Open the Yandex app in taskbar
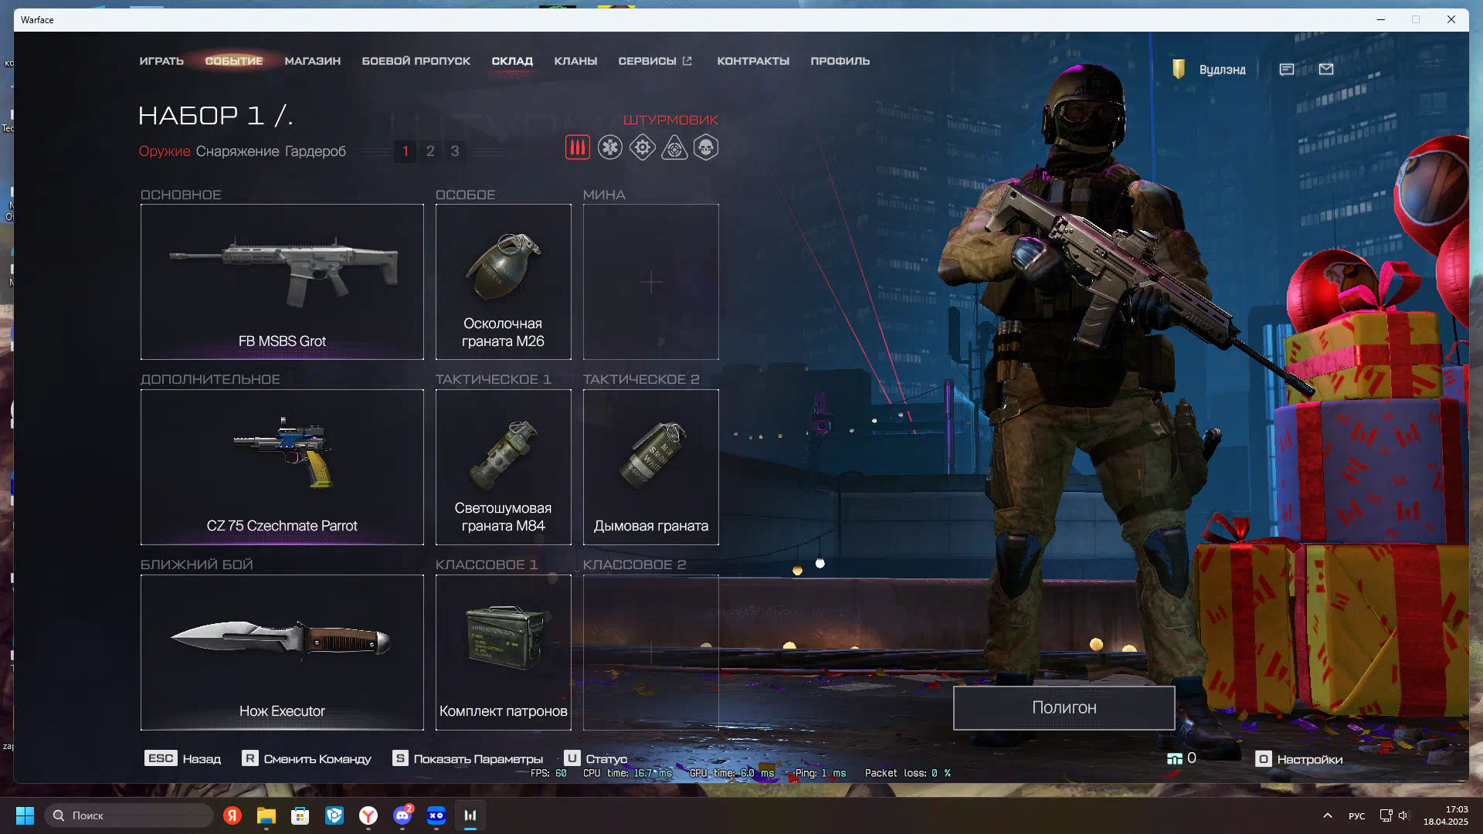Viewport: 1483px width, 834px height. click(232, 815)
